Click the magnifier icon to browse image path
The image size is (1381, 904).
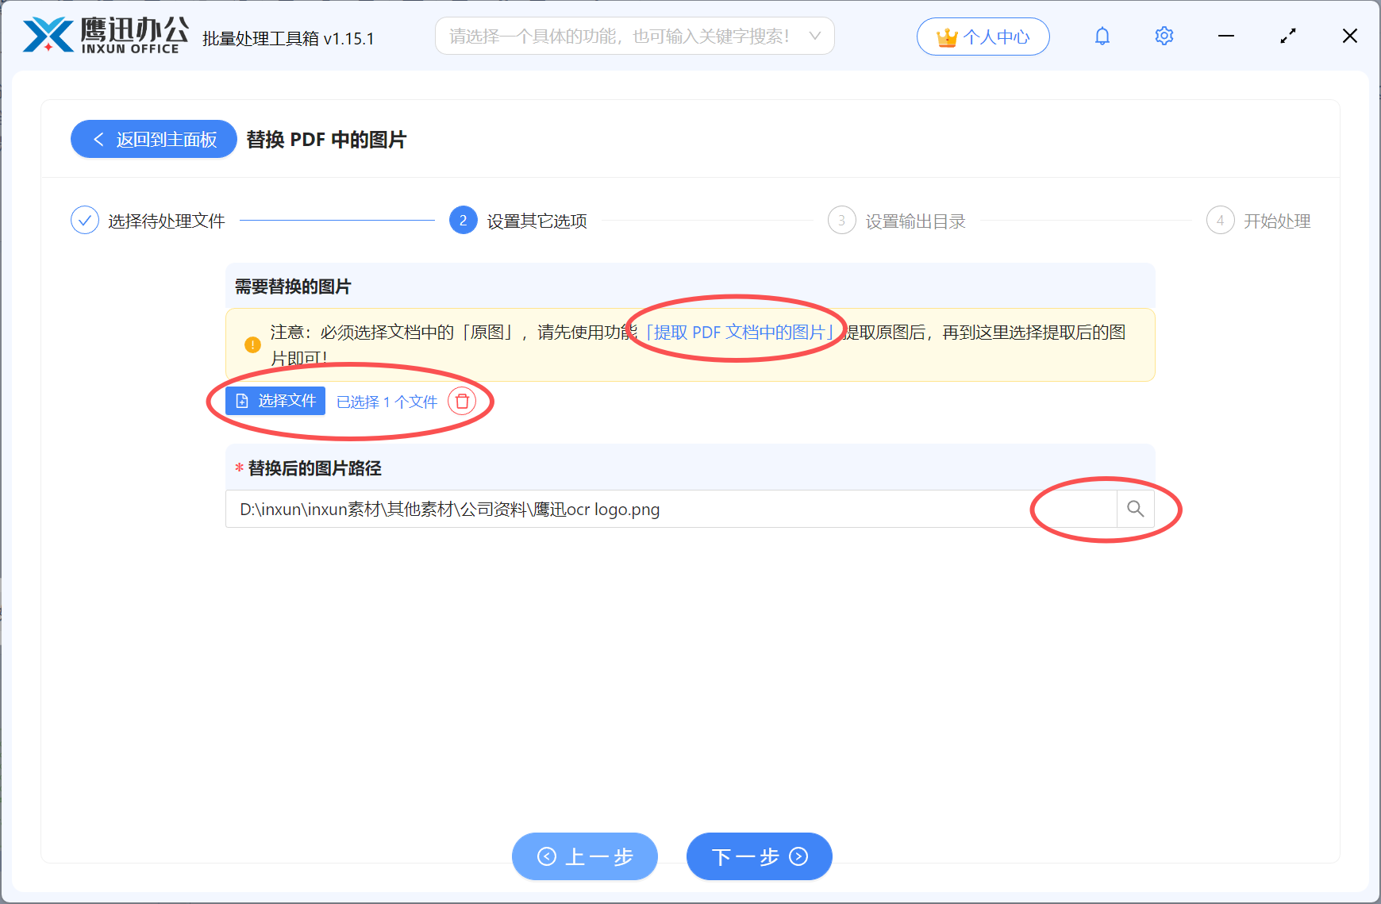1135,509
